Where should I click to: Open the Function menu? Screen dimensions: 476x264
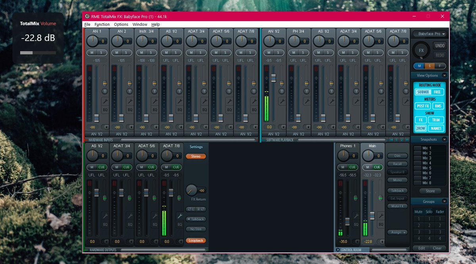pos(102,24)
